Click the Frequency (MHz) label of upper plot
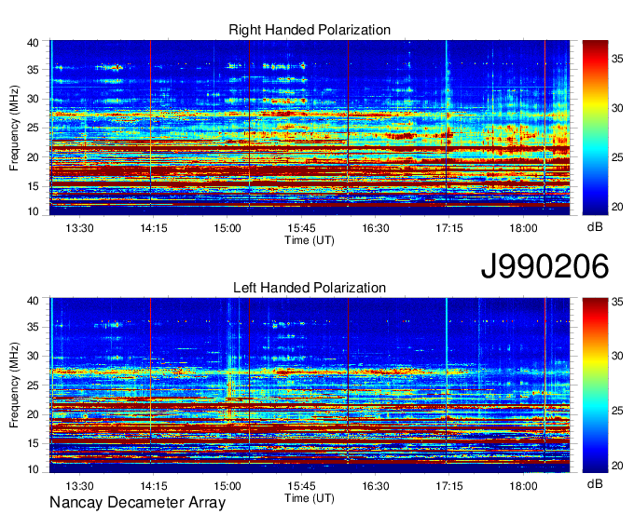 pyautogui.click(x=14, y=128)
